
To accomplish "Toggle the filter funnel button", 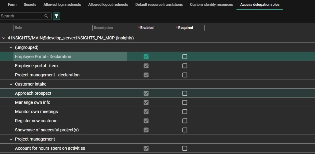I will point(56,16).
